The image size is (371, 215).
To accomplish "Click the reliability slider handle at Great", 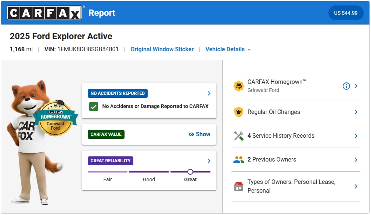I will 190,172.
